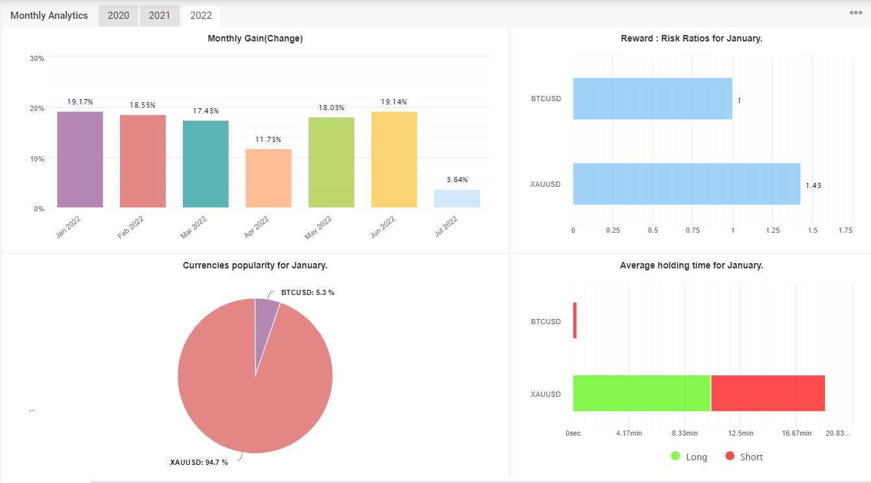Click the 'BTCUSD: 5.3 %' pie label
The image size is (871, 483).
pos(308,292)
